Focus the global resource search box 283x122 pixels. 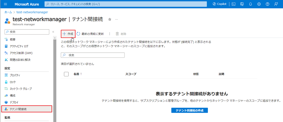[x=126, y=4]
